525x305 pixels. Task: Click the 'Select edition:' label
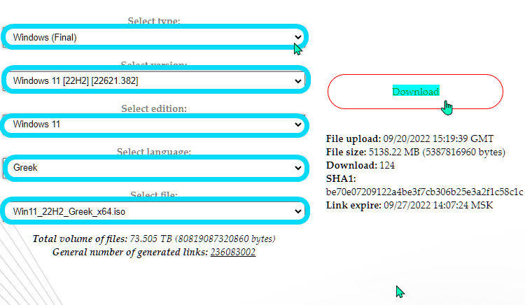click(x=154, y=108)
